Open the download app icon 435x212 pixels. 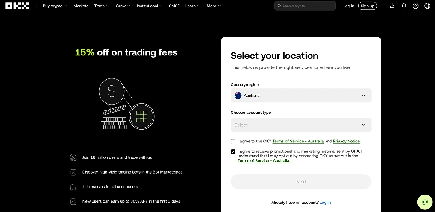tap(392, 6)
